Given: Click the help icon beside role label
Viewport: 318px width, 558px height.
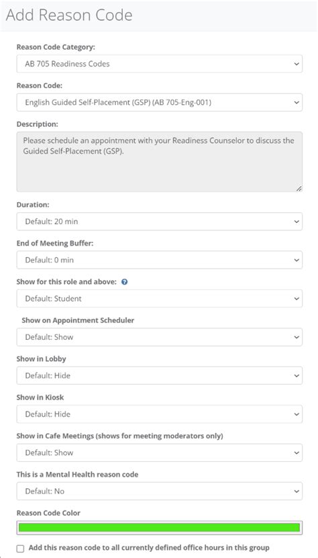Looking at the screenshot, I should (125, 282).
